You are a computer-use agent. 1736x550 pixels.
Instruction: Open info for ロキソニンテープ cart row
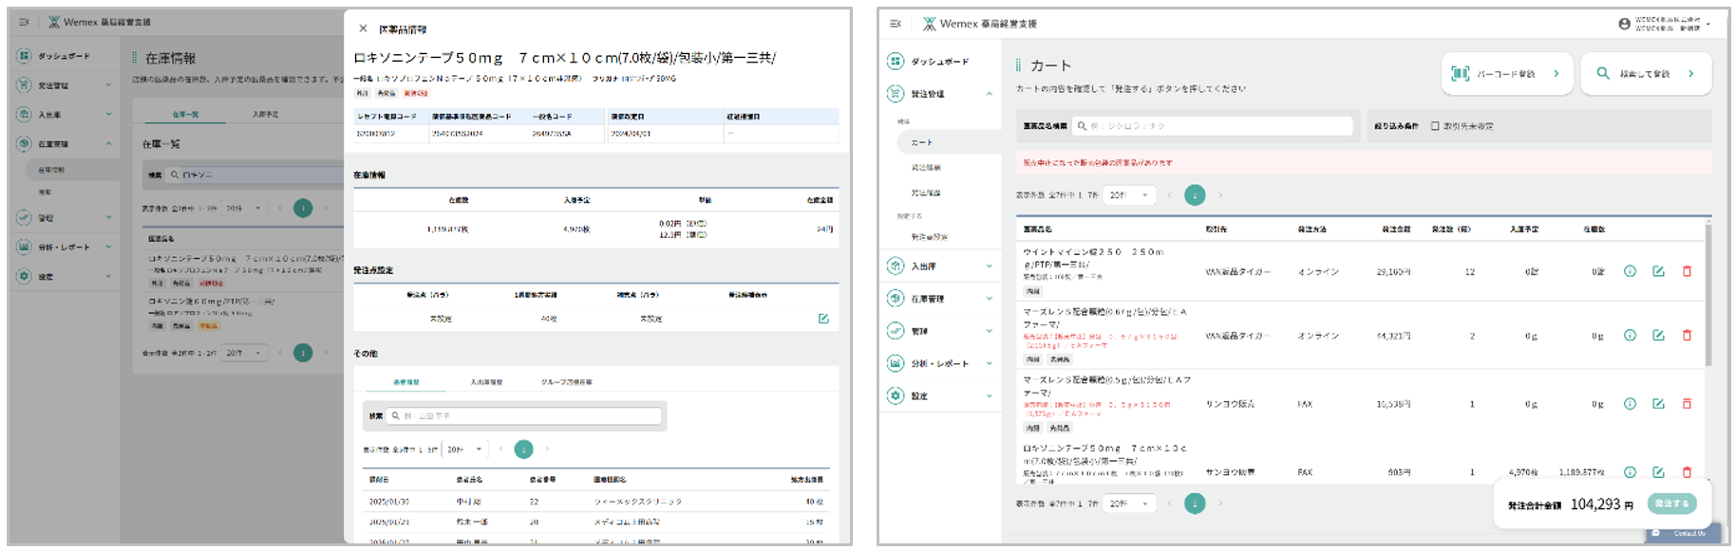(x=1630, y=472)
